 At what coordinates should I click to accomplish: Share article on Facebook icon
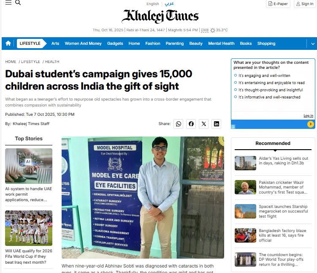coord(191,124)
